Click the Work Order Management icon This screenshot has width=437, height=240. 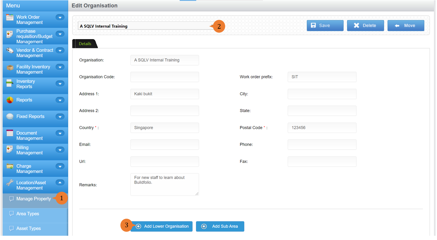point(10,17)
